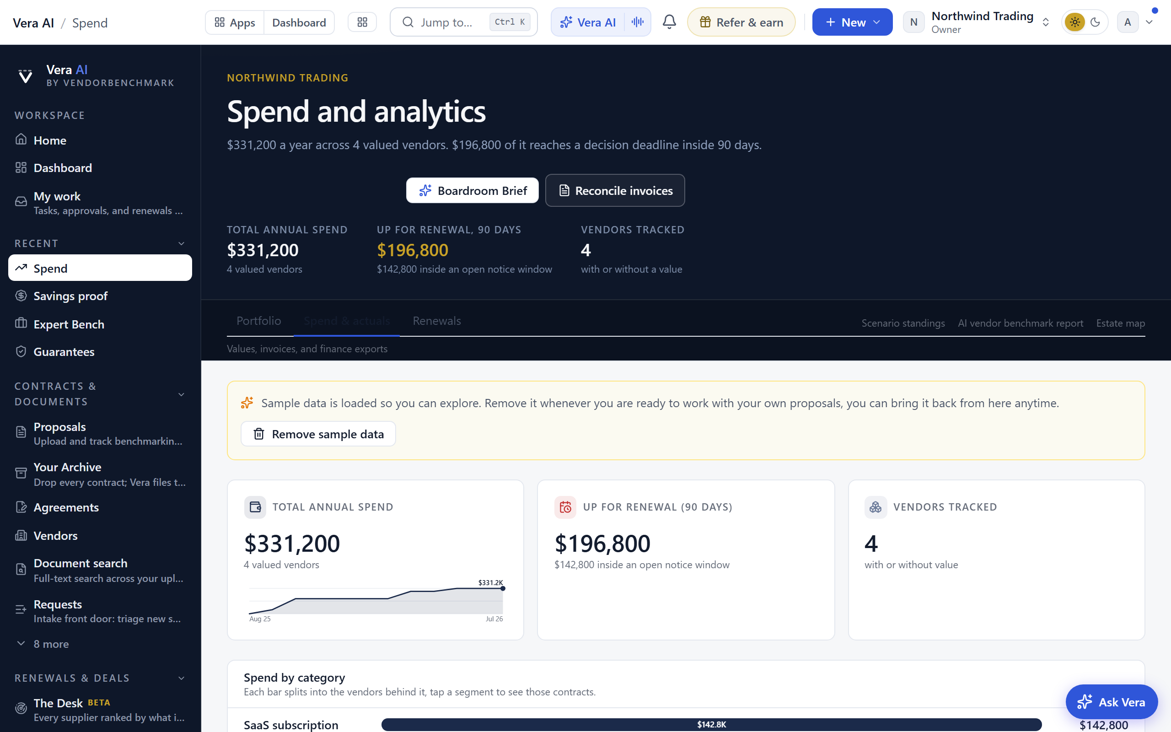The image size is (1171, 732).
Task: Click the SaaS subscription $142.8K bar
Action: pyautogui.click(x=711, y=724)
